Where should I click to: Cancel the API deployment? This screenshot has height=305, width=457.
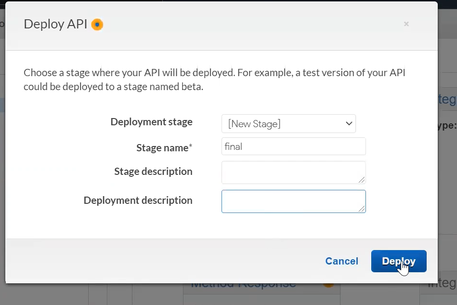pos(341,261)
